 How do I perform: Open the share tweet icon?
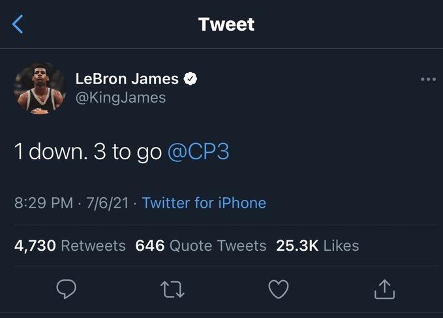[x=385, y=288]
